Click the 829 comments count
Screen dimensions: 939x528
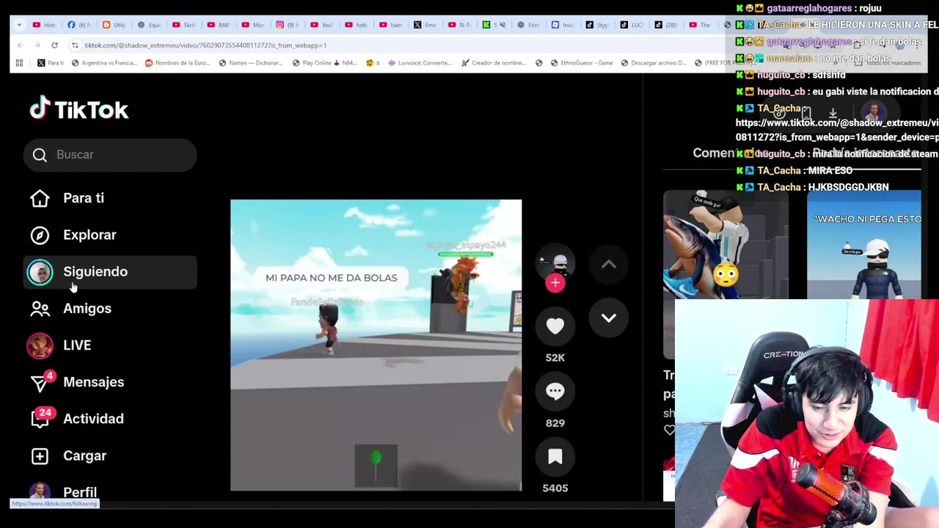(555, 423)
